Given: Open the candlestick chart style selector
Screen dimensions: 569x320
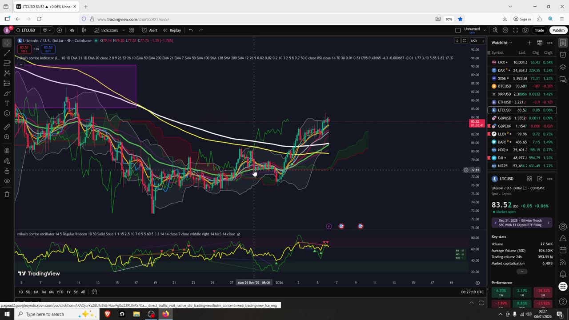Looking at the screenshot, I should click(x=84, y=30).
